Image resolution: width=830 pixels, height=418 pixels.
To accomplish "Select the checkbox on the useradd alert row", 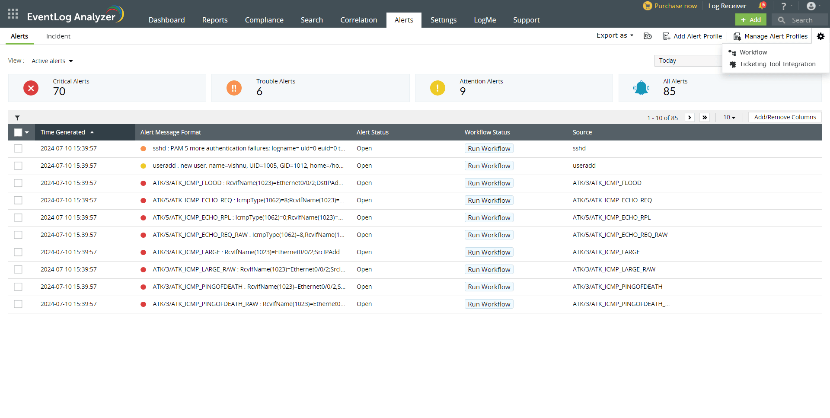I will [x=18, y=166].
